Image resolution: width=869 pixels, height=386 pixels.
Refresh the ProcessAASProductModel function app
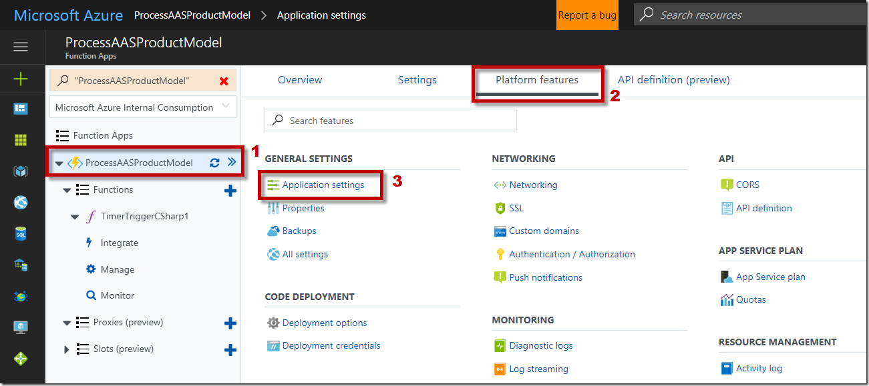[214, 163]
